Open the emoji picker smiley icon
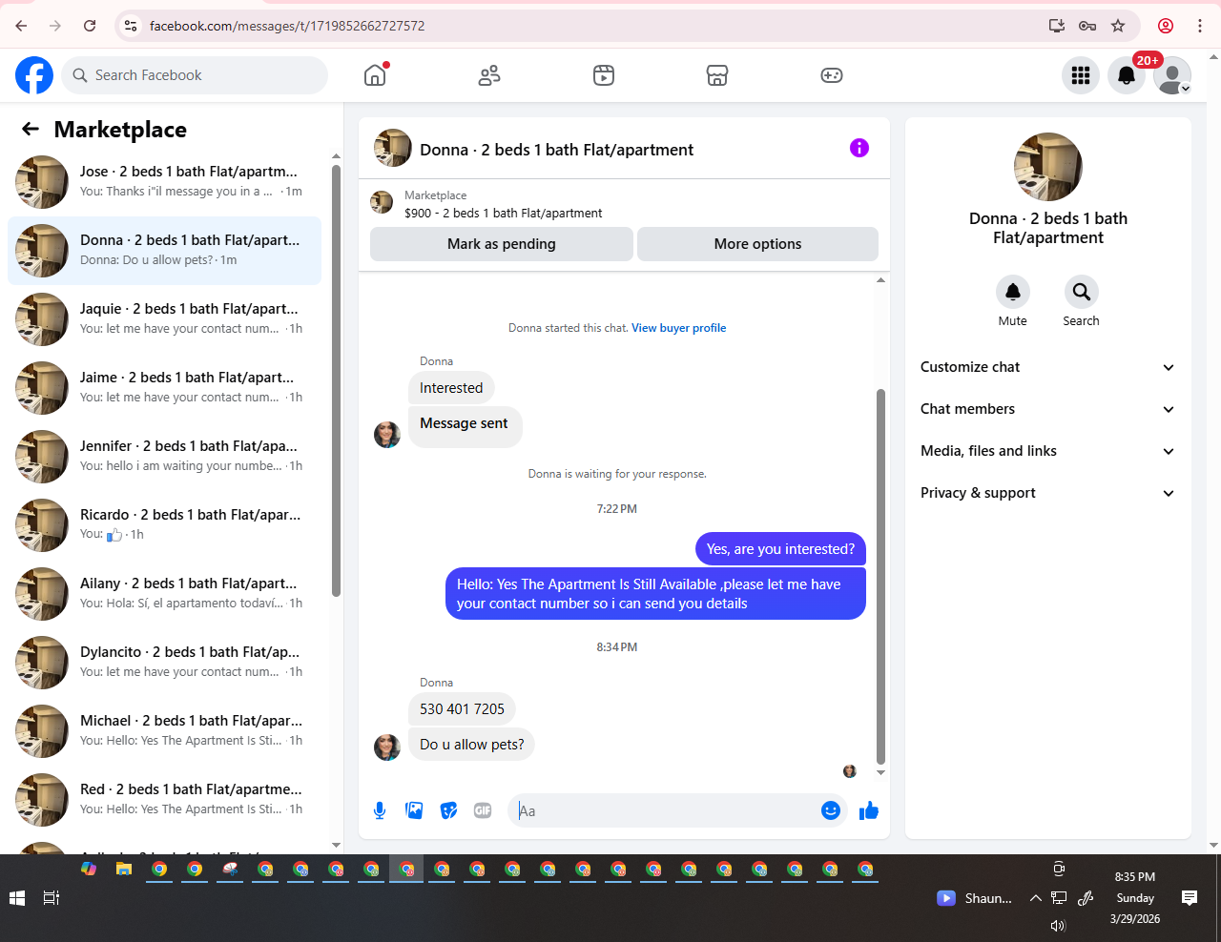 831,810
